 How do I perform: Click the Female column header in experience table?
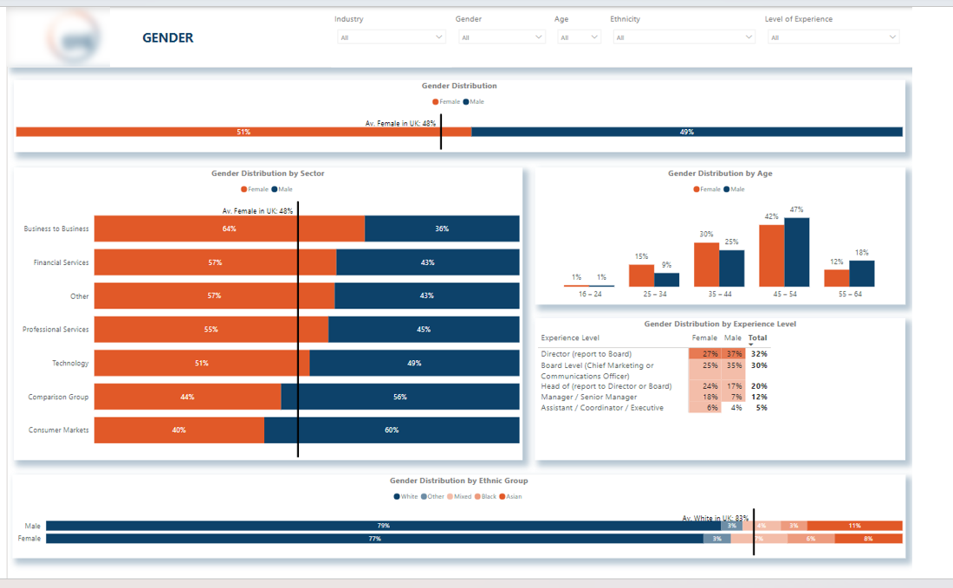(x=704, y=338)
